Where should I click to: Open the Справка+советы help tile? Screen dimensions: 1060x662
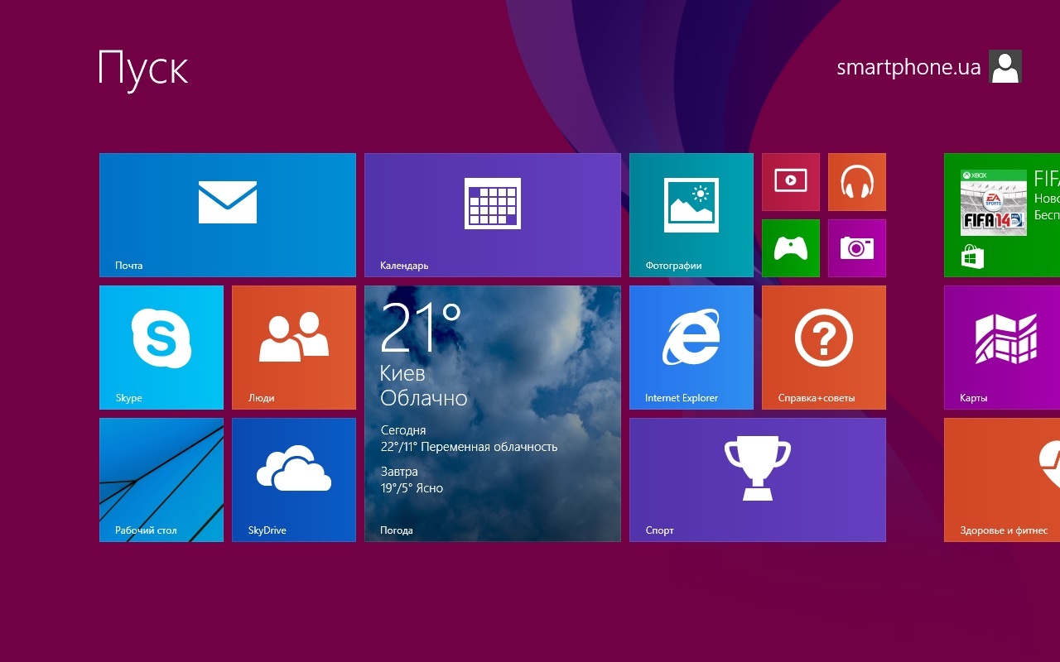point(823,347)
